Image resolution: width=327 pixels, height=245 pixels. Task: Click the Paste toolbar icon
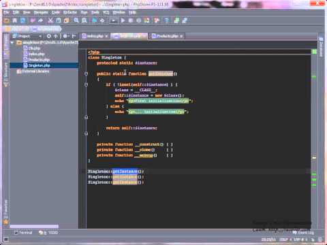67,20
